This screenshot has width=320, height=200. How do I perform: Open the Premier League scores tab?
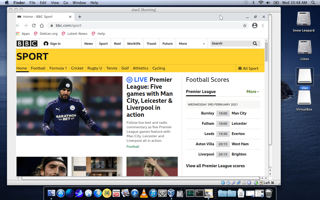(201, 91)
